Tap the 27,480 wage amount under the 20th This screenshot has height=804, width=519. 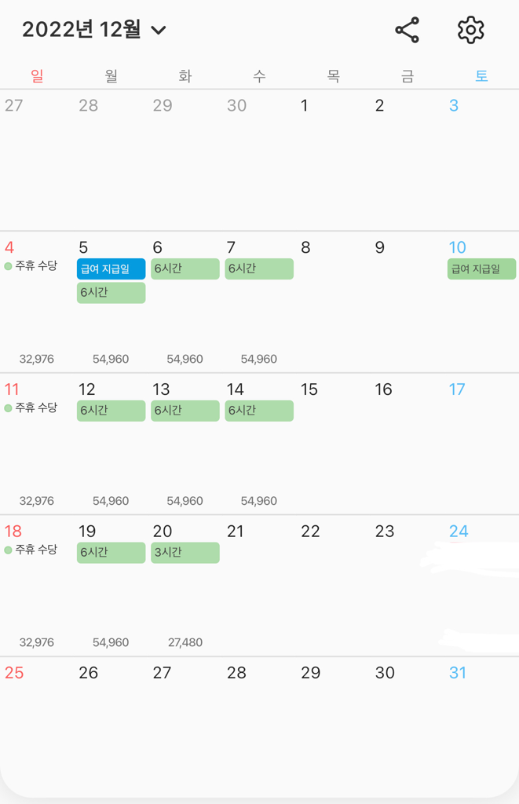185,642
